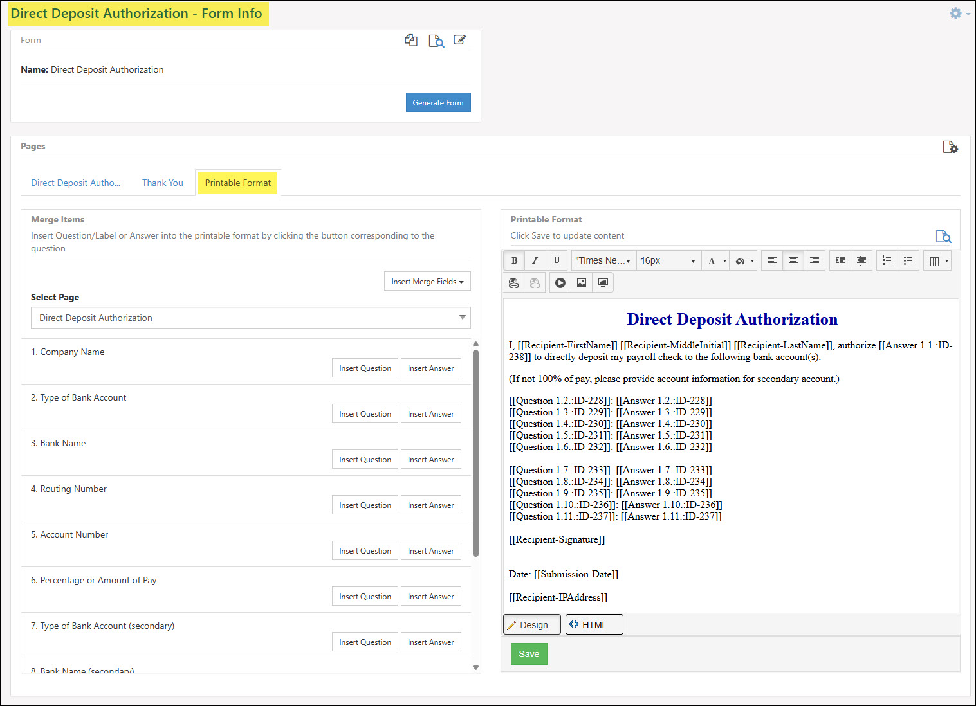Image resolution: width=976 pixels, height=706 pixels.
Task: Open the background fill color dropdown
Action: (744, 260)
